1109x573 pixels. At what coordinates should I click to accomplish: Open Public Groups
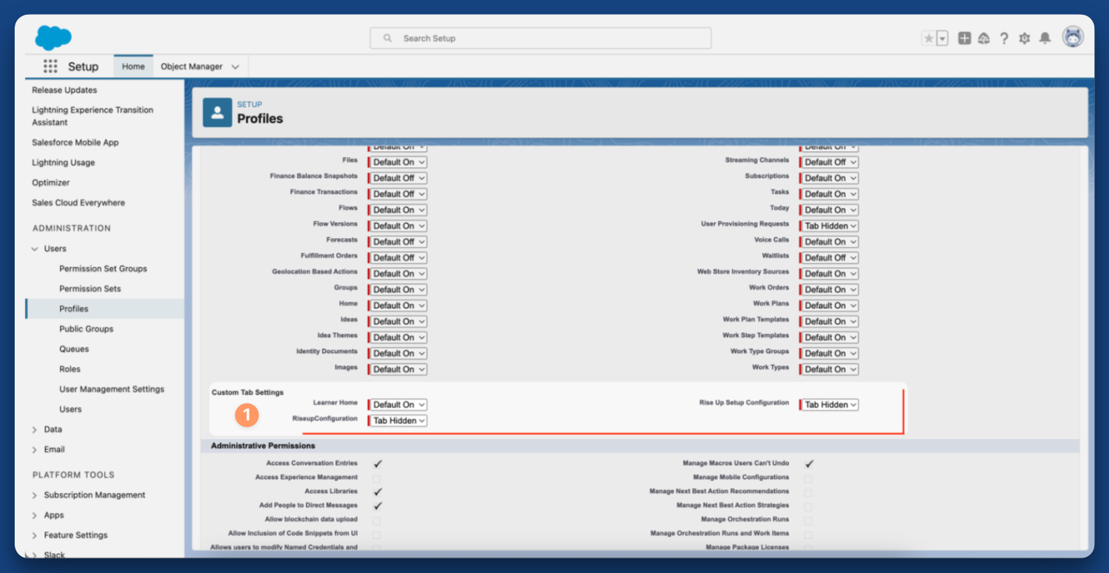(x=86, y=329)
